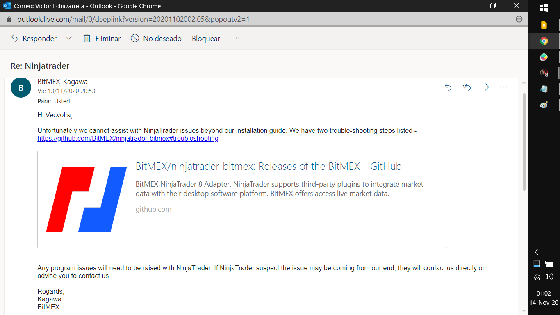Click the Regards, closing line

(x=51, y=292)
